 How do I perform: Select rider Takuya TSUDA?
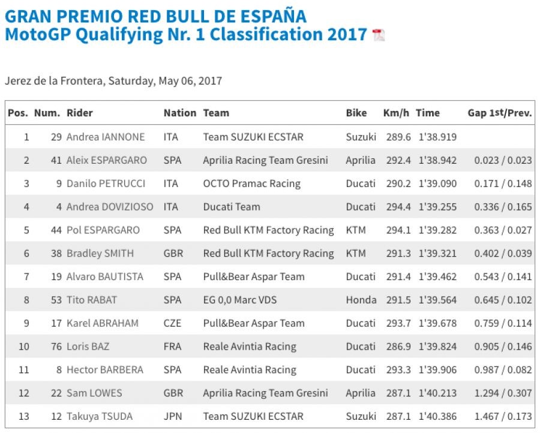pos(100,417)
